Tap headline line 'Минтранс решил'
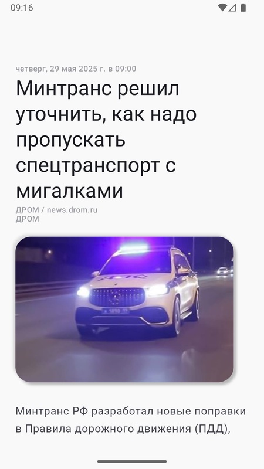This screenshot has height=469, width=264. [97, 89]
